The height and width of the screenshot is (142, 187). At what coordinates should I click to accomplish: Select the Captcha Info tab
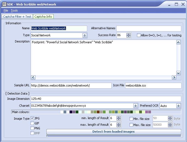click(x=43, y=17)
